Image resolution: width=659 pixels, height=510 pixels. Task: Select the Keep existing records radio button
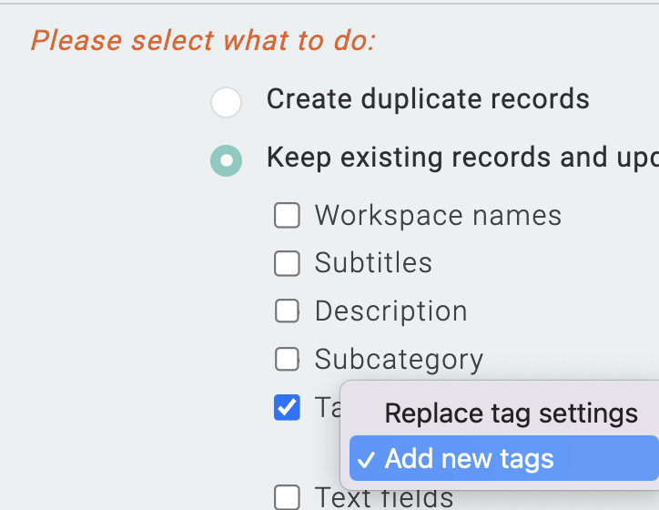click(x=226, y=161)
